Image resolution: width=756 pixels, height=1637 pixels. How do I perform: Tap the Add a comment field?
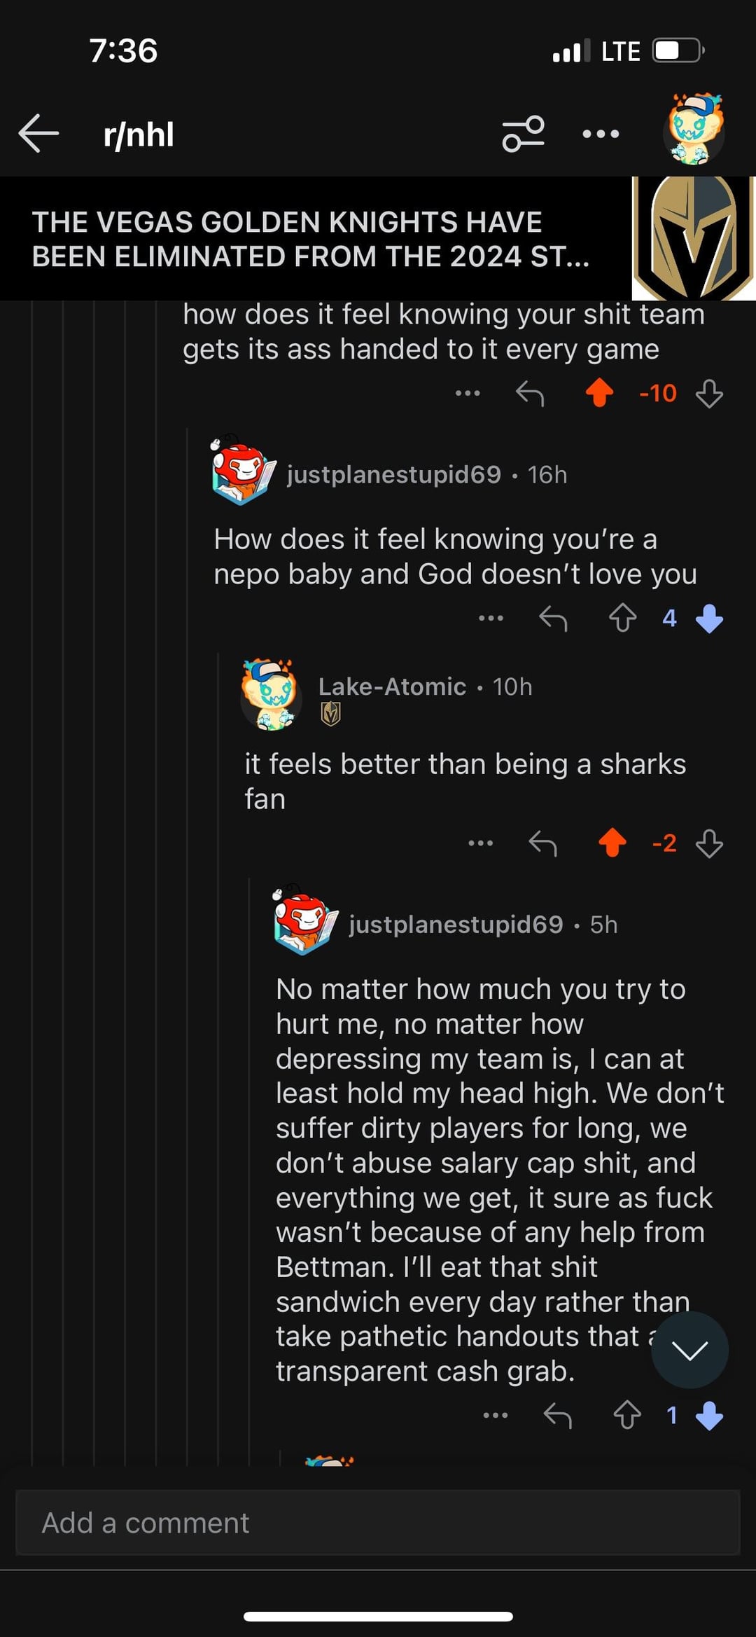click(378, 1523)
